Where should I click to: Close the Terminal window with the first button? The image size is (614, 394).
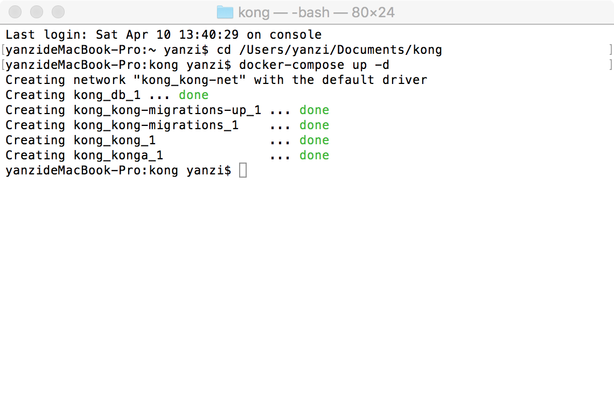tap(15, 12)
